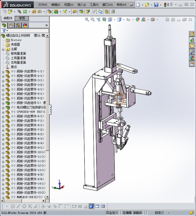
Task: Open the File Explorer folder pane
Action: pyautogui.click(x=192, y=46)
